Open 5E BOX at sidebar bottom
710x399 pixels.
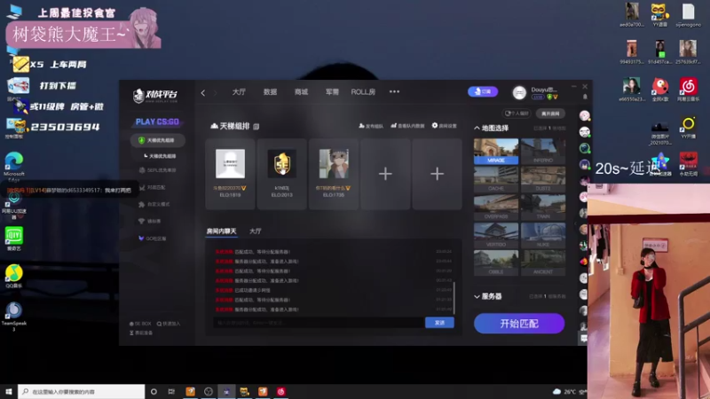pos(140,324)
